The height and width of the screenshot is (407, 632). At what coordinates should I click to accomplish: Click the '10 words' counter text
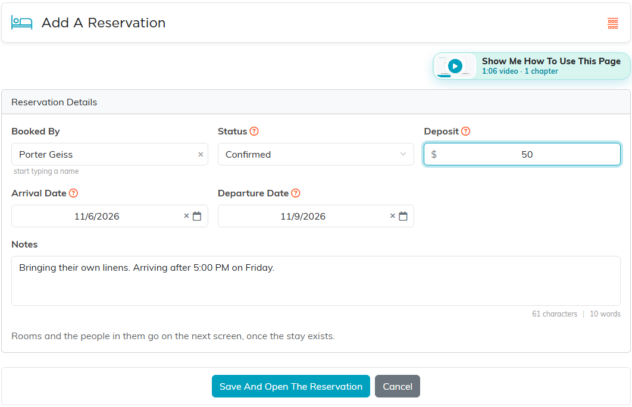pyautogui.click(x=605, y=314)
